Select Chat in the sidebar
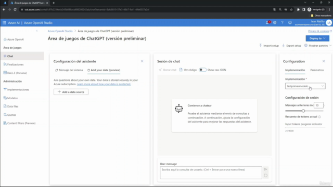Screen dimensions: 333x187 22,56
